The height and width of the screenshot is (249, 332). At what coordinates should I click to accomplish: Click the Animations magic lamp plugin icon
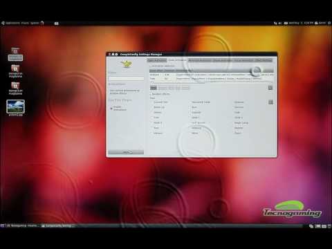pyautogui.click(x=127, y=64)
